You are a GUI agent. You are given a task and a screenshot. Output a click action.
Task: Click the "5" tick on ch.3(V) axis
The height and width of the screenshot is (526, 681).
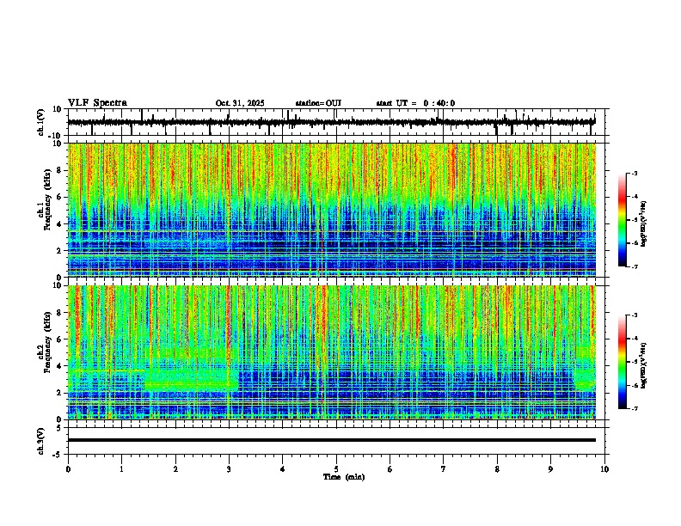(x=59, y=427)
